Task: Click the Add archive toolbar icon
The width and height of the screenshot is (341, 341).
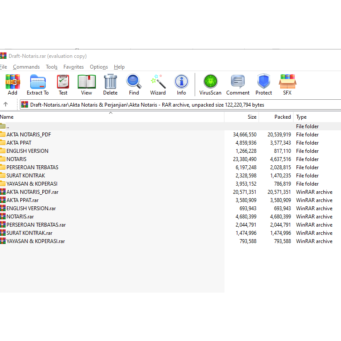Action: (13, 84)
